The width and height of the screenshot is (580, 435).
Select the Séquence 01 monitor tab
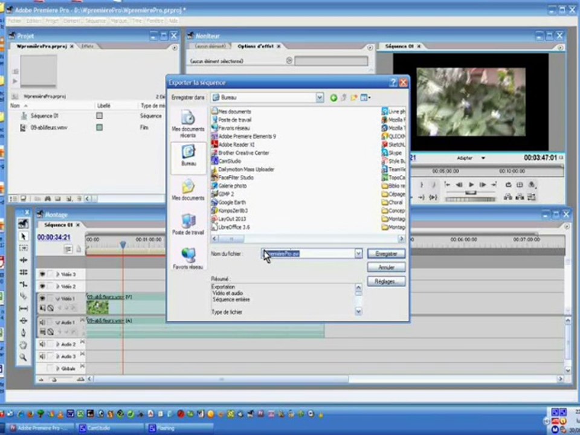399,47
